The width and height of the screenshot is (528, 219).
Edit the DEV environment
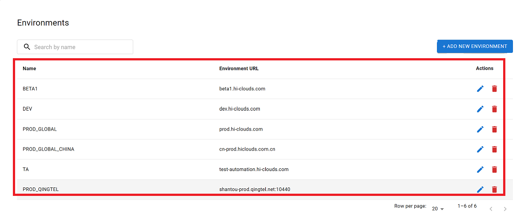tap(480, 109)
